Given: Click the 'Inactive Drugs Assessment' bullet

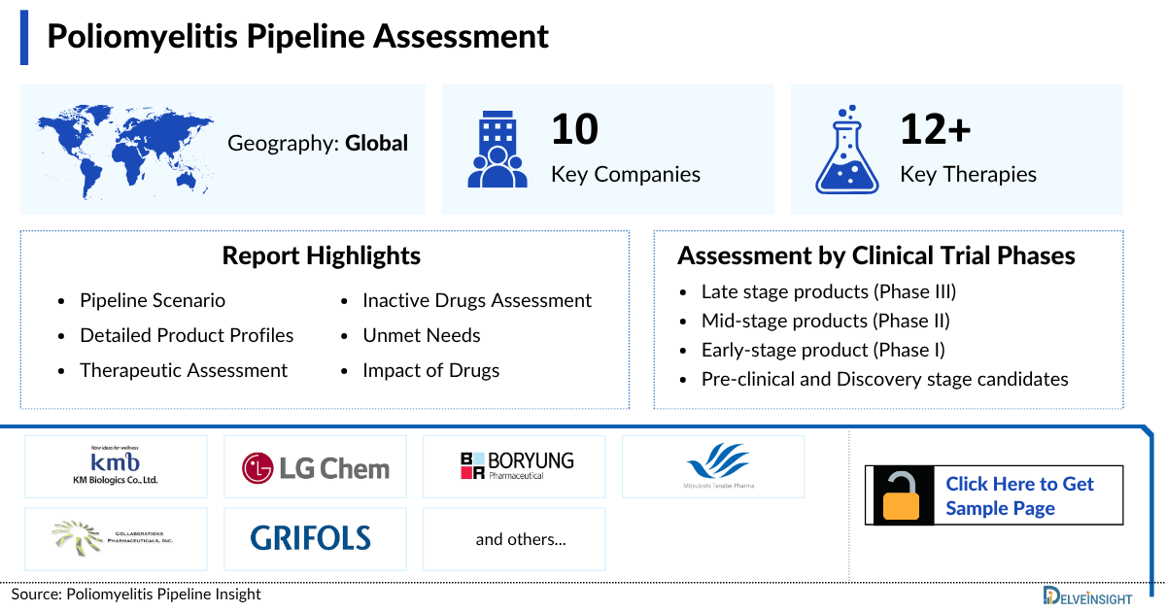Looking at the screenshot, I should 477,301.
